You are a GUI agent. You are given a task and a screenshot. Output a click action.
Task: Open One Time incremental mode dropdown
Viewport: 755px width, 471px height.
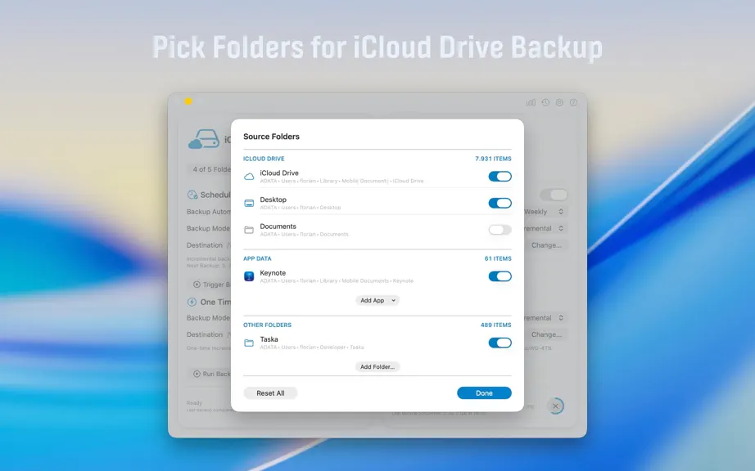click(x=545, y=318)
